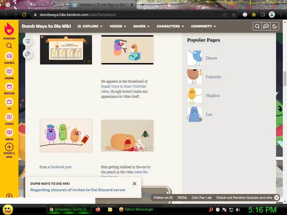Image resolution: width=287 pixels, height=215 pixels.
Task: Click the magnifier tray icon
Action: 211,209
